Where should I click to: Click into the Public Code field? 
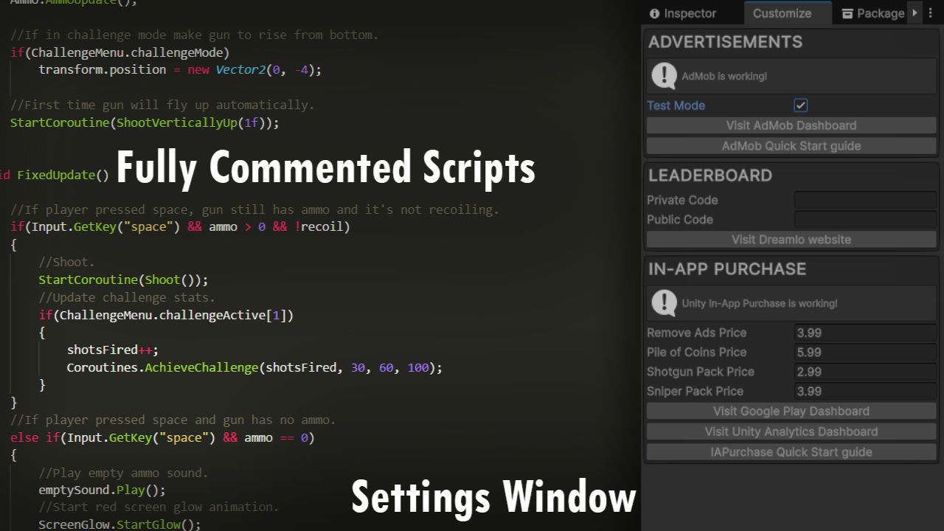click(864, 220)
